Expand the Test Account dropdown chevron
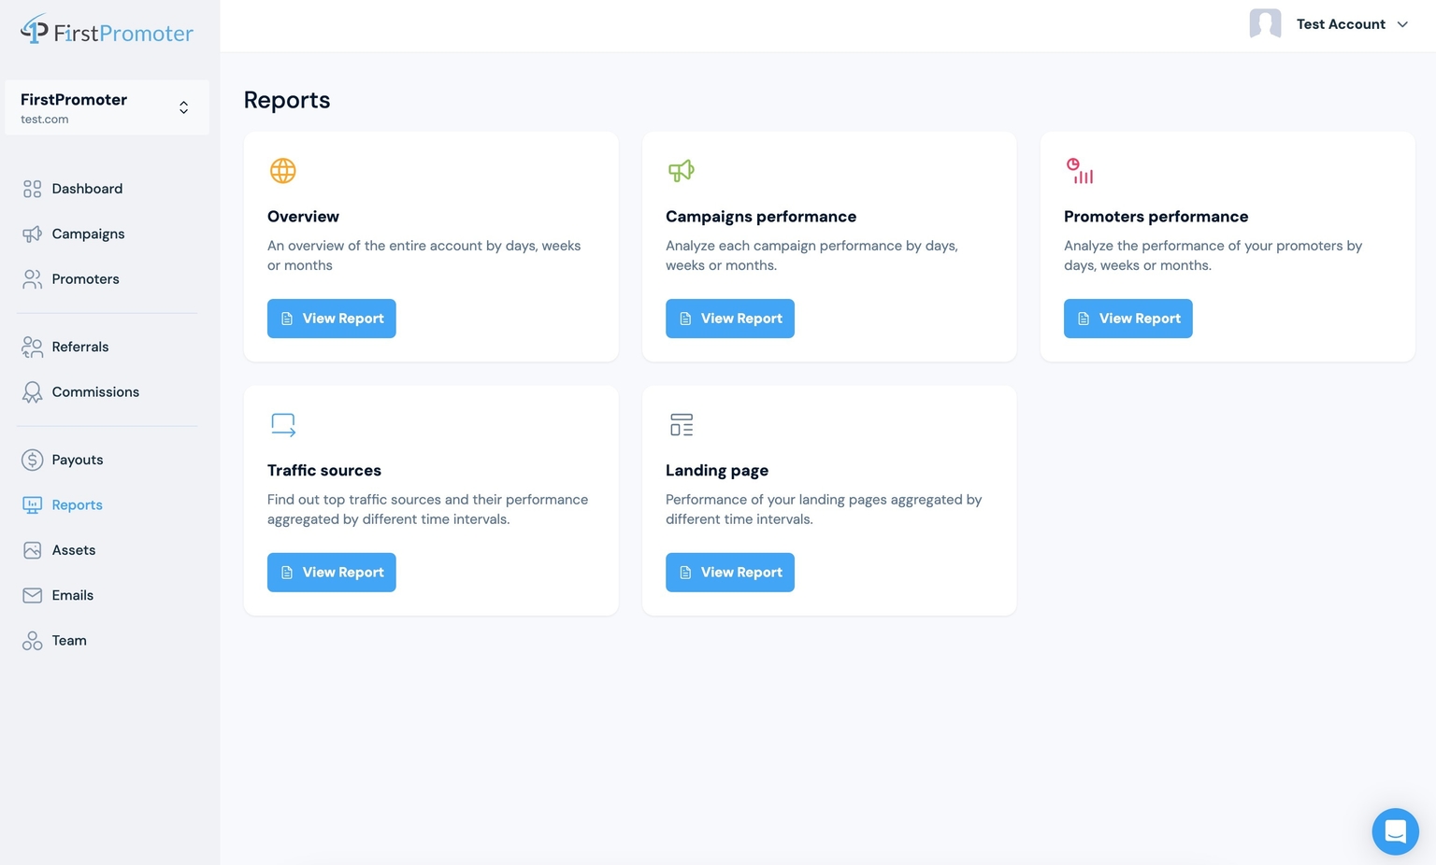Viewport: 1436px width, 865px height. click(x=1402, y=24)
